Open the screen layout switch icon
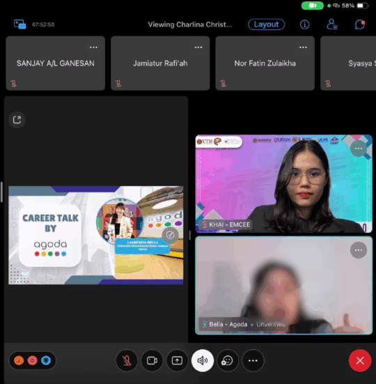The height and width of the screenshot is (384, 376). click(19, 24)
